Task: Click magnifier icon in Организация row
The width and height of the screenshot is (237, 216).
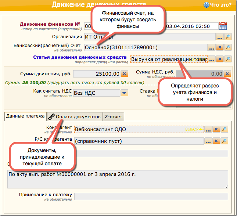Action: click(228, 37)
